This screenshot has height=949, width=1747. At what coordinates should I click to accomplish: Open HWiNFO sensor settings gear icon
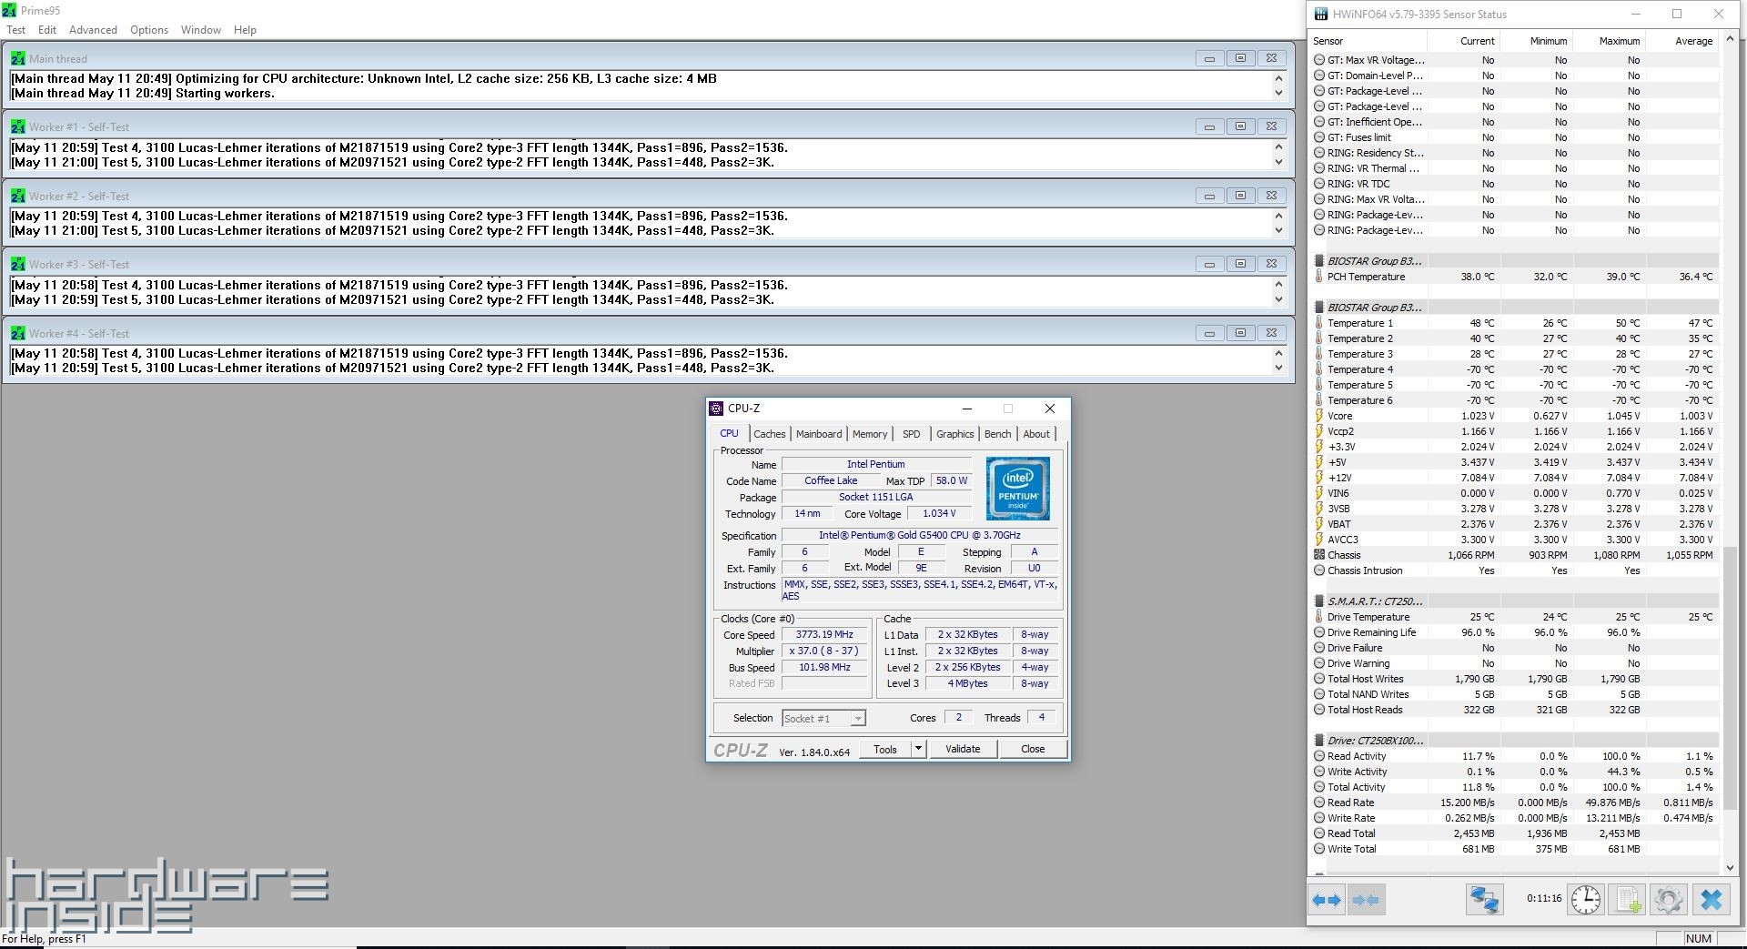pos(1669,900)
